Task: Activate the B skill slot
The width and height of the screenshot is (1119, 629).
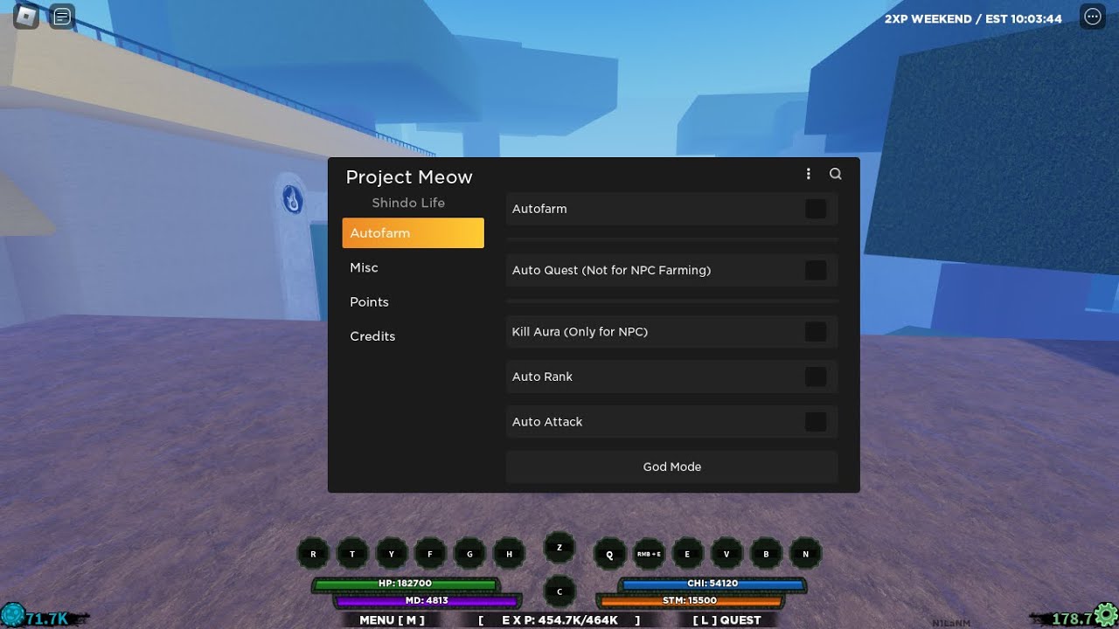Action: click(x=766, y=554)
